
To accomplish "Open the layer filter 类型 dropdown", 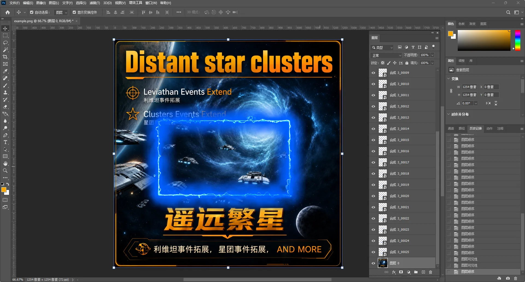I will click(382, 47).
